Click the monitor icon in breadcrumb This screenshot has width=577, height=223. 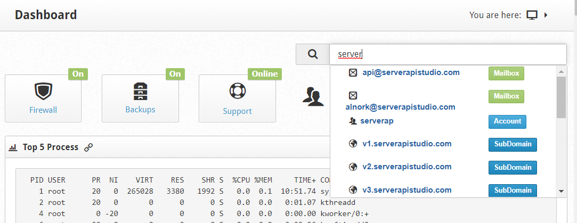click(x=532, y=15)
